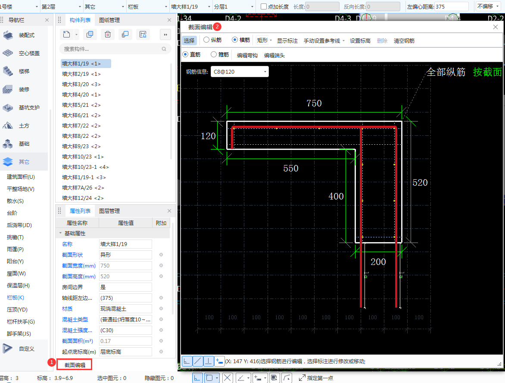Open the 其它 category dropdown
505x383 pixels.
coord(104,6)
